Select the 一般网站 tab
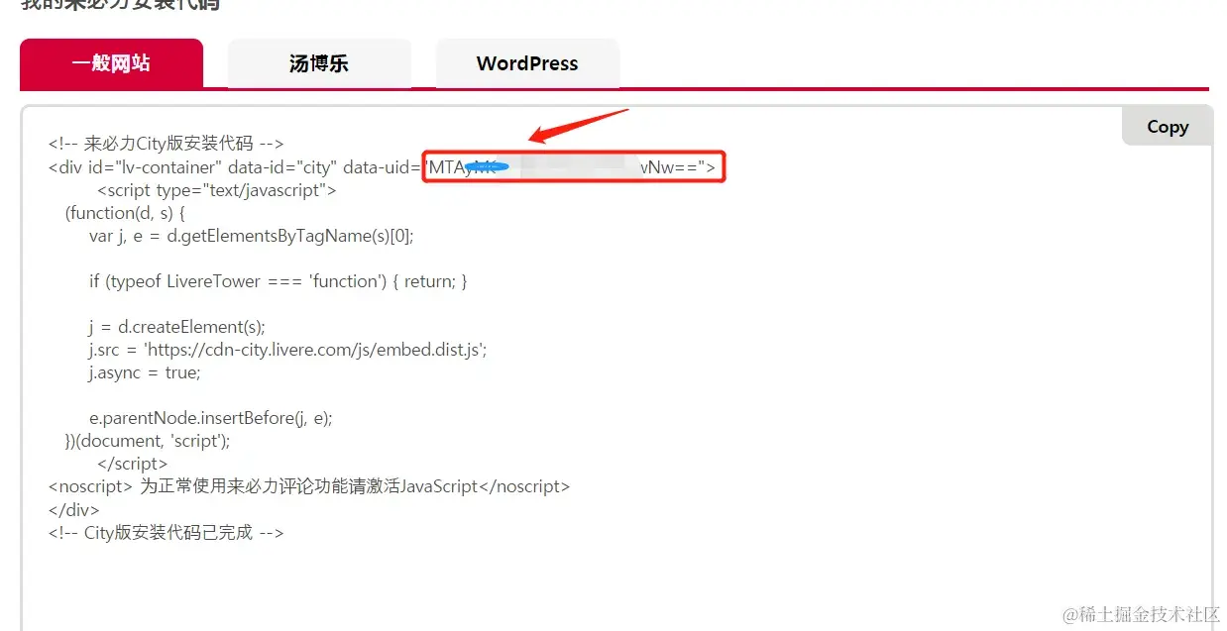The height and width of the screenshot is (631, 1227). [x=111, y=63]
